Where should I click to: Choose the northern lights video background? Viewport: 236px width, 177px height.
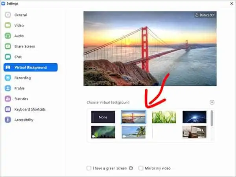(x=103, y=132)
